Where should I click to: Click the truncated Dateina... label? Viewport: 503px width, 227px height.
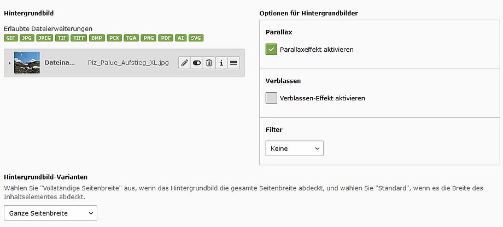(60, 63)
